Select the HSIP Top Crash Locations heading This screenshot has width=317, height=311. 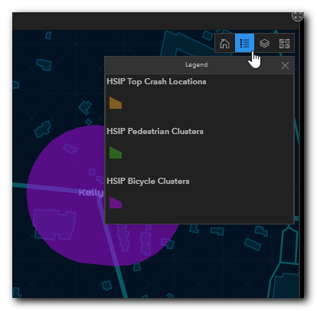pos(156,82)
